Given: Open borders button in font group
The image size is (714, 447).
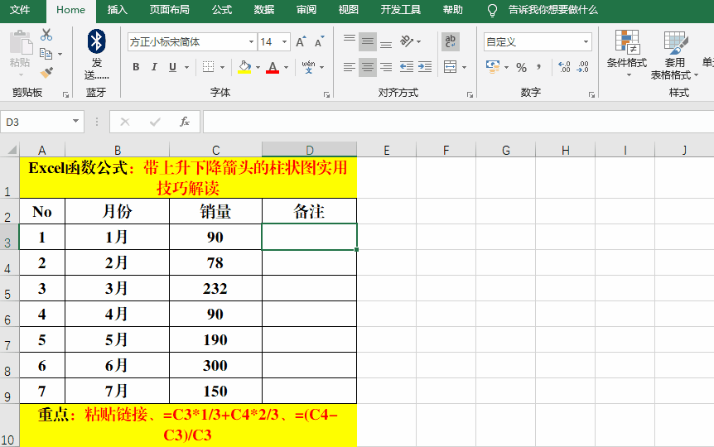Looking at the screenshot, I should 208,67.
